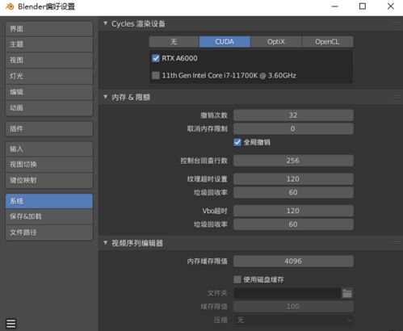Open the hamburger preferences menu

[x=11, y=323]
